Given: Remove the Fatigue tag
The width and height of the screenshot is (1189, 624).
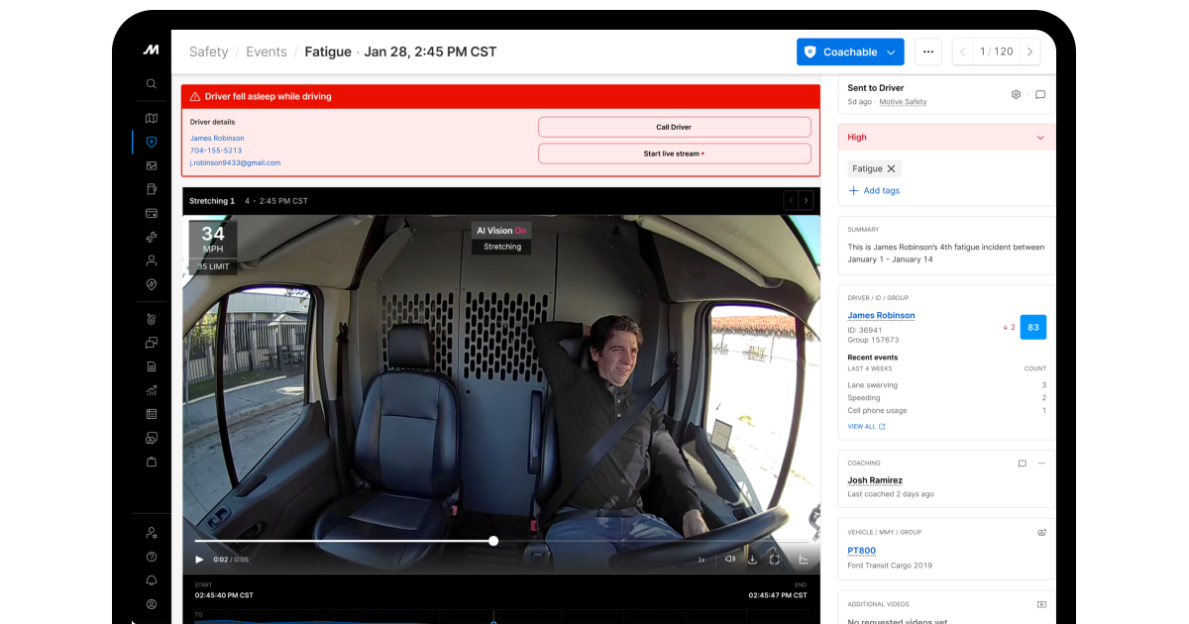Looking at the screenshot, I should tap(891, 169).
